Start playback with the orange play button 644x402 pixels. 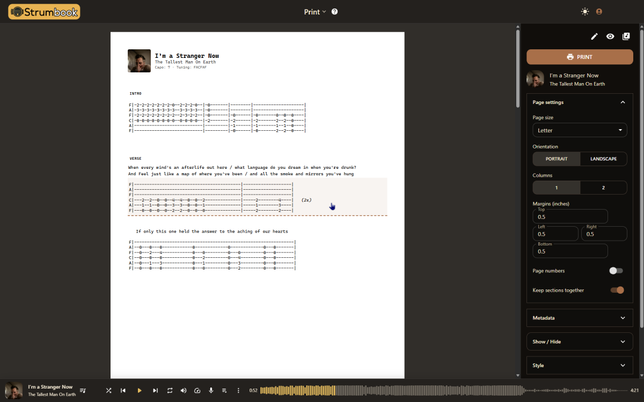(x=140, y=391)
